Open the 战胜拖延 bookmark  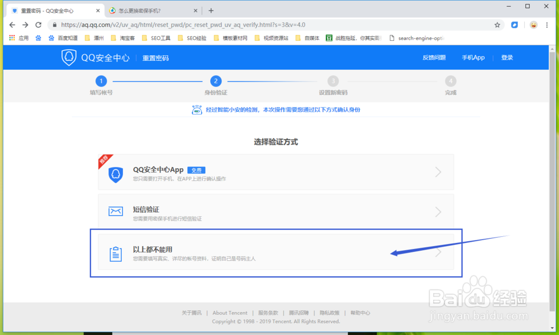[354, 38]
